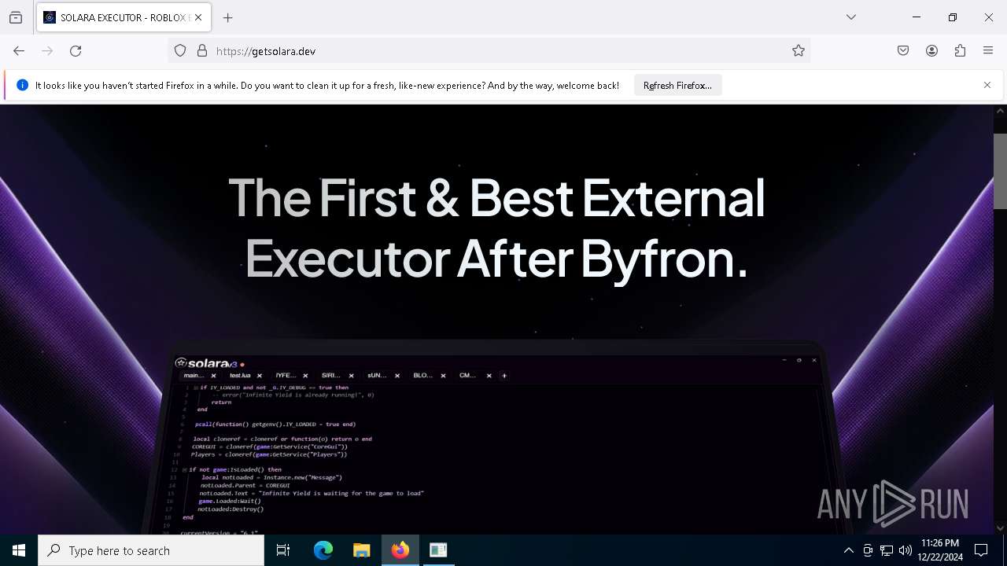Click the Solara editor screenshot image
The height and width of the screenshot is (566, 1007).
tap(496, 438)
